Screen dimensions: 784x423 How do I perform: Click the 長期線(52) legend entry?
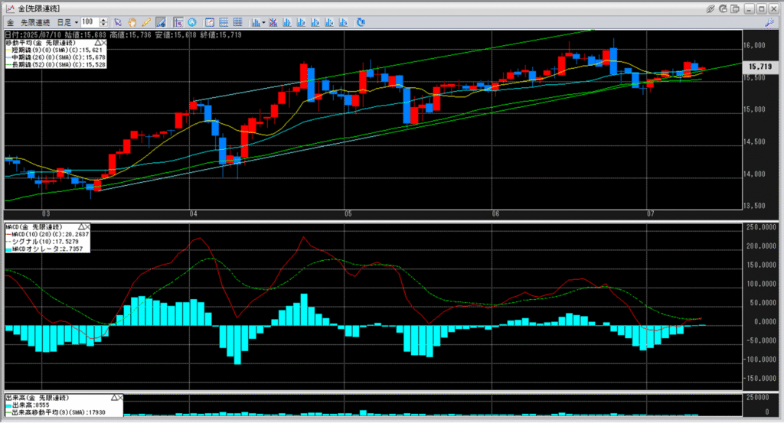pos(55,65)
